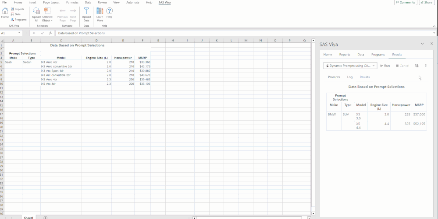This screenshot has width=438, height=219.
Task: Add a new sheet with plus icon
Action: pos(45,217)
